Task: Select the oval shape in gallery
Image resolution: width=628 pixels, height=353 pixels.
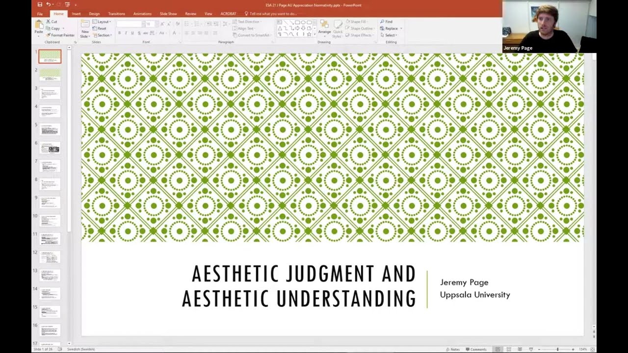Action: (x=303, y=23)
